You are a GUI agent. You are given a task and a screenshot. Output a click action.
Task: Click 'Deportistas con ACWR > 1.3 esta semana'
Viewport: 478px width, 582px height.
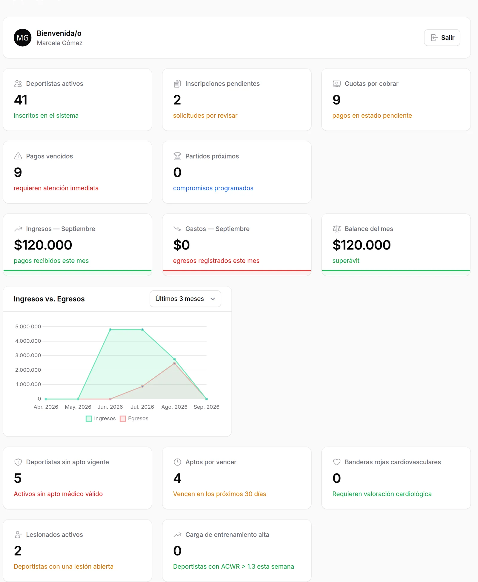click(x=233, y=567)
